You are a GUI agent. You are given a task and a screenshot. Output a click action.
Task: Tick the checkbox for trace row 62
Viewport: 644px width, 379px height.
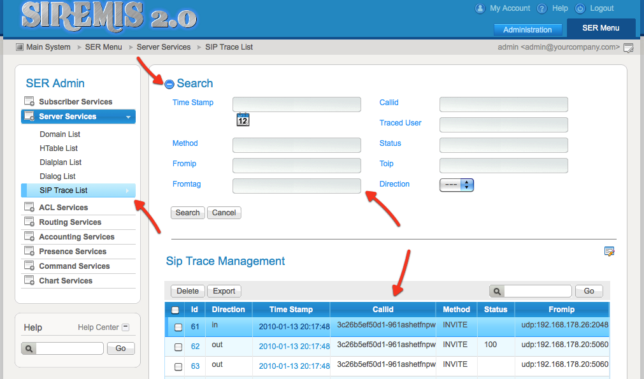point(178,347)
